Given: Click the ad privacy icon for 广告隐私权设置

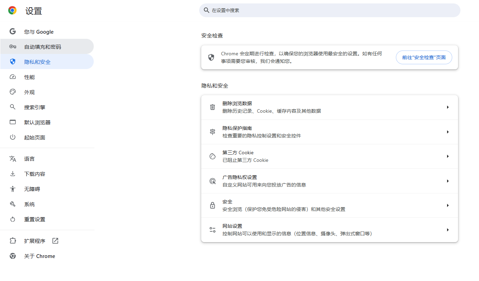Looking at the screenshot, I should tap(213, 181).
